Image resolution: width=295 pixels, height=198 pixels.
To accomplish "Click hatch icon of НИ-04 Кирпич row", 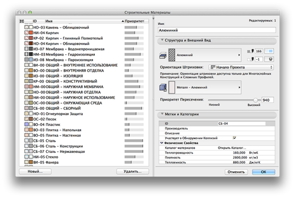I will point(26,33).
